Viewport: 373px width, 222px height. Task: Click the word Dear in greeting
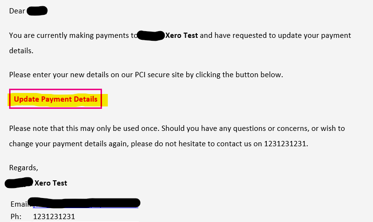pyautogui.click(x=17, y=11)
